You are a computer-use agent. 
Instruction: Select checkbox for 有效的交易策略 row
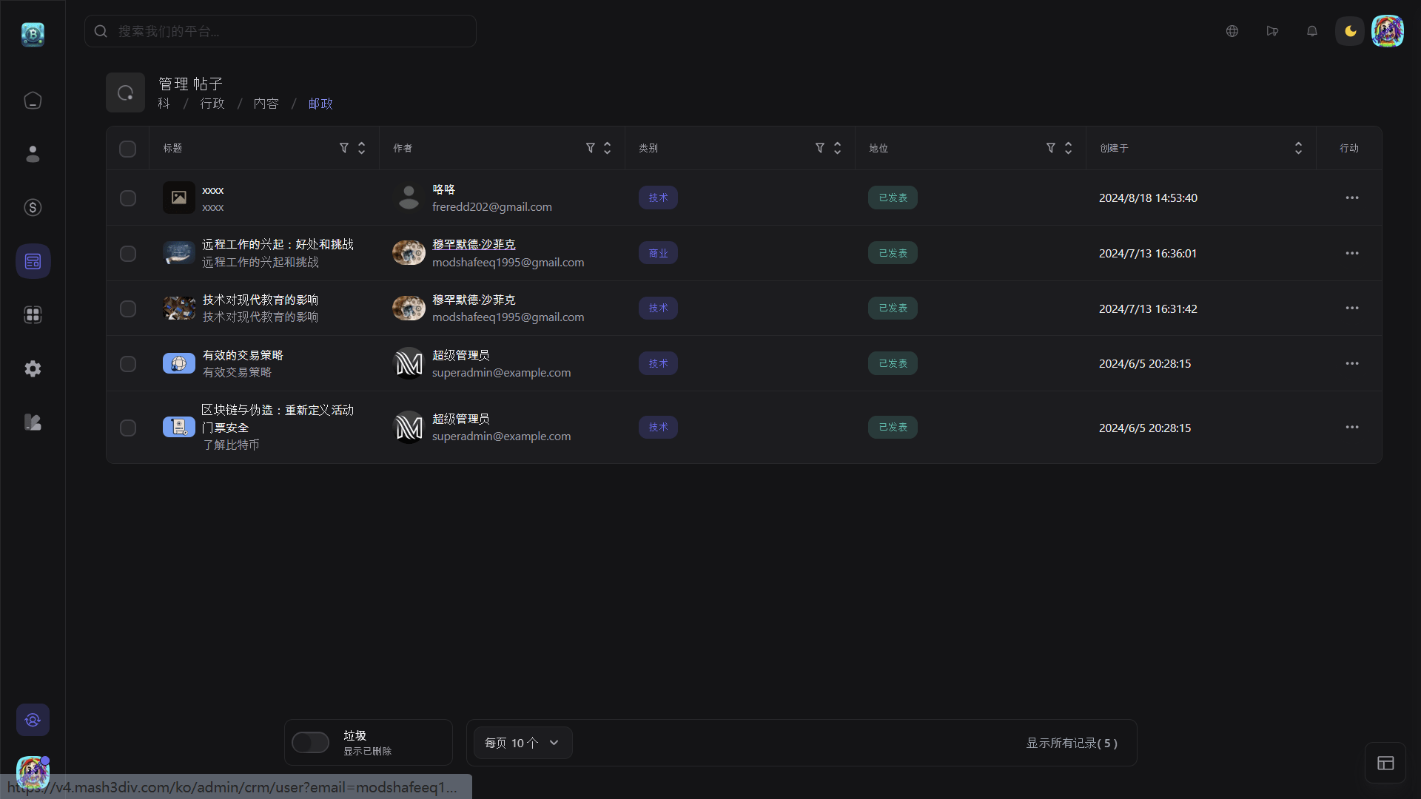tap(127, 364)
